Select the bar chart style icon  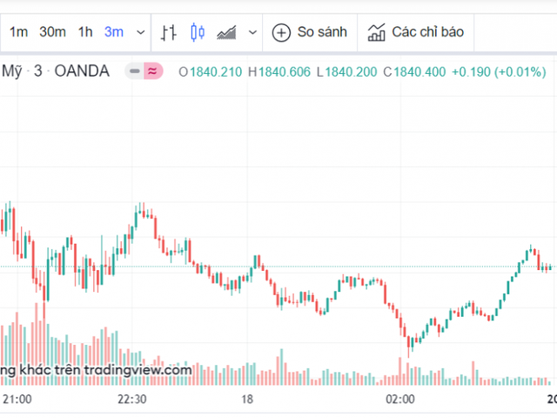[x=170, y=33]
